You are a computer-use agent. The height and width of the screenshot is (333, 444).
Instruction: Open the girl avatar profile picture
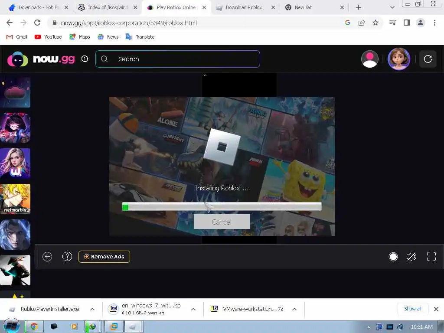399,59
